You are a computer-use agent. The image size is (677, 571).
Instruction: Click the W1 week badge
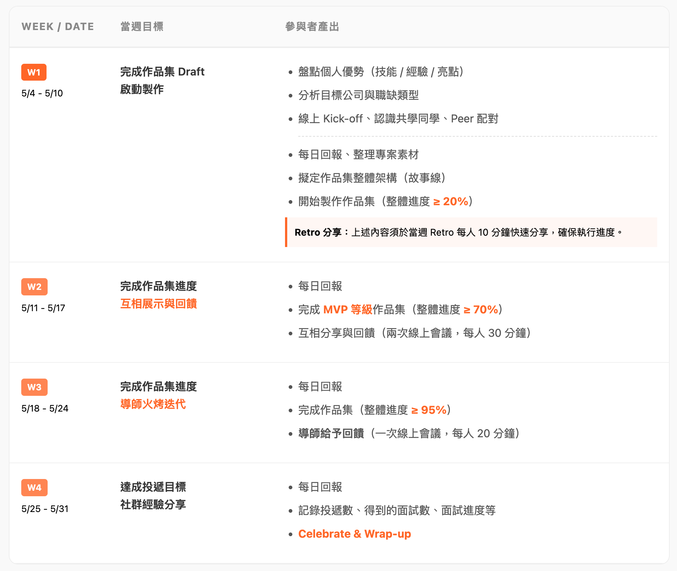click(34, 72)
